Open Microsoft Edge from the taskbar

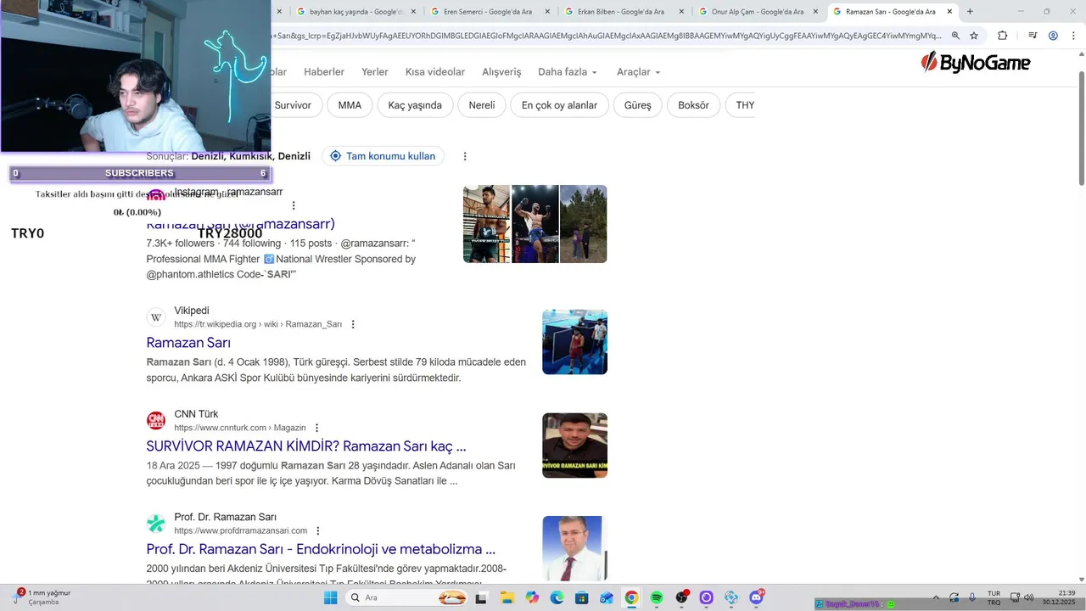click(x=557, y=597)
